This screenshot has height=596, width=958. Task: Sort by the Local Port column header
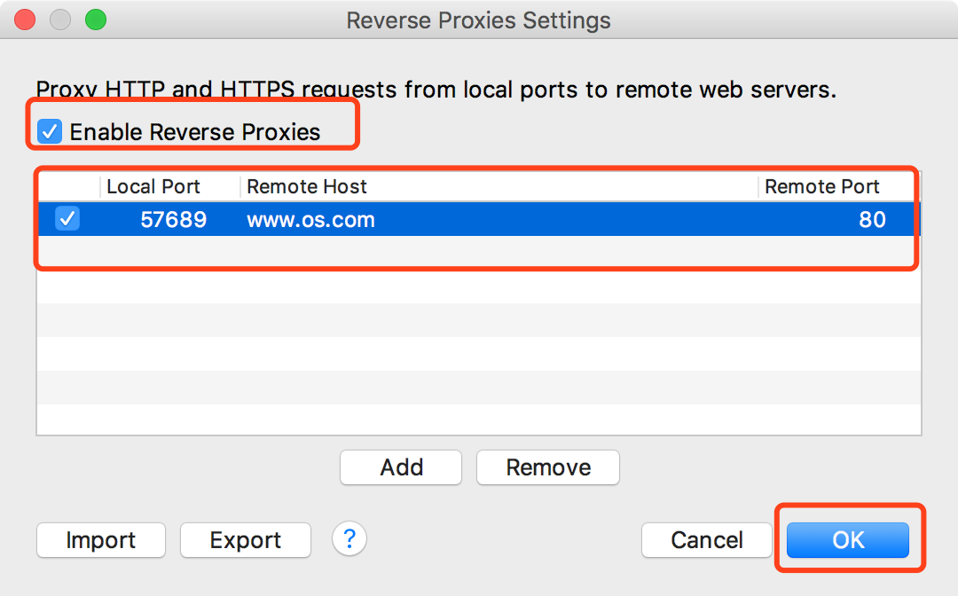tap(169, 186)
